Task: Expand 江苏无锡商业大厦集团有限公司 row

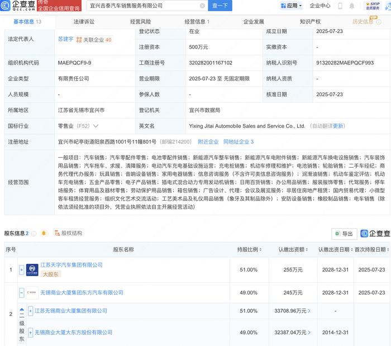Action: click(x=30, y=311)
